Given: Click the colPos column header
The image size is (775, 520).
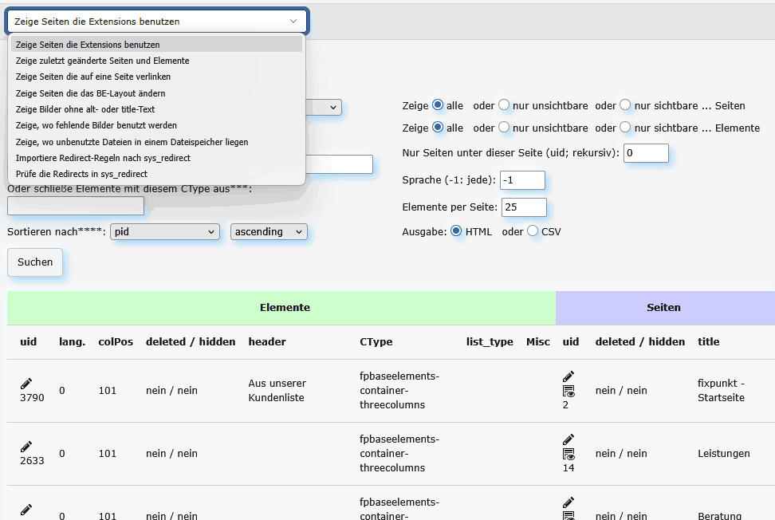Looking at the screenshot, I should [116, 341].
